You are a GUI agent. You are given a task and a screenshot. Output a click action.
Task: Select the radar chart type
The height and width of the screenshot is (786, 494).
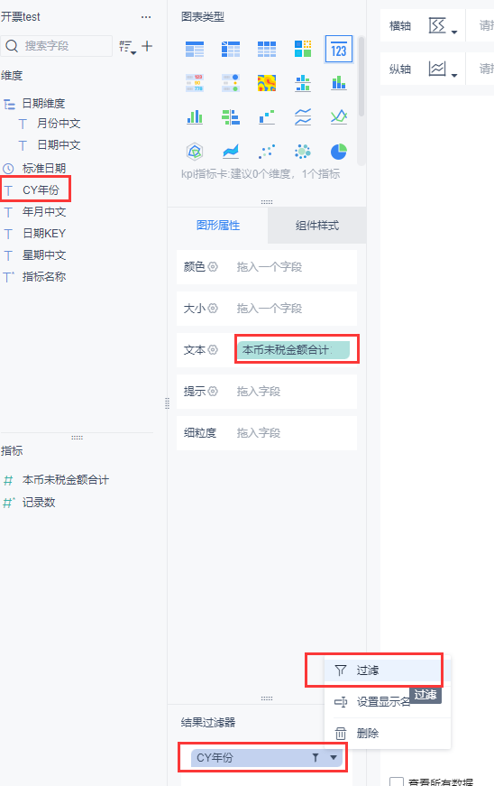(x=195, y=151)
